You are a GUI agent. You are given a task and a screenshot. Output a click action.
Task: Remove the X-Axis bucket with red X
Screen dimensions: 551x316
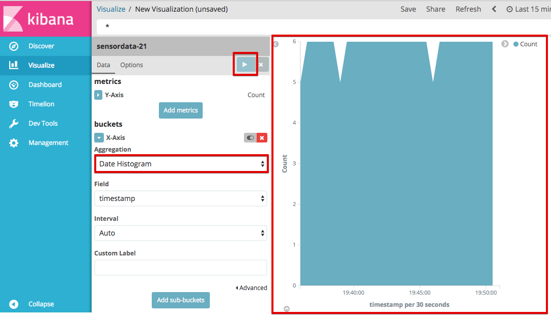262,137
